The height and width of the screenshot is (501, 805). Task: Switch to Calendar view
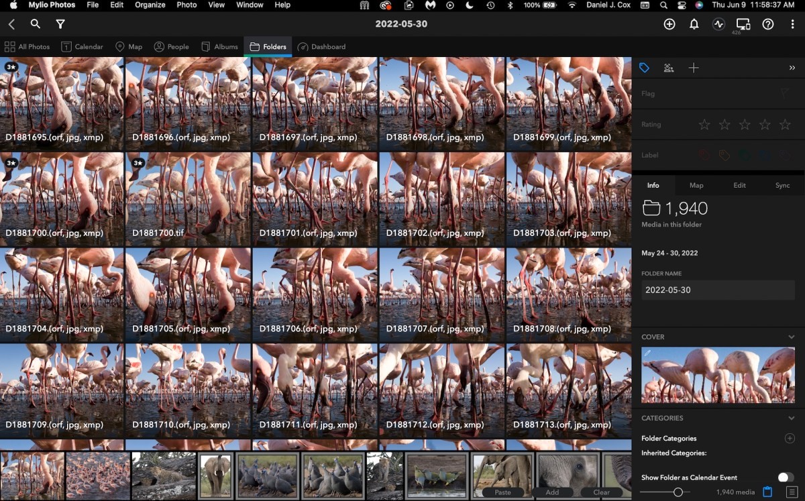click(x=83, y=47)
